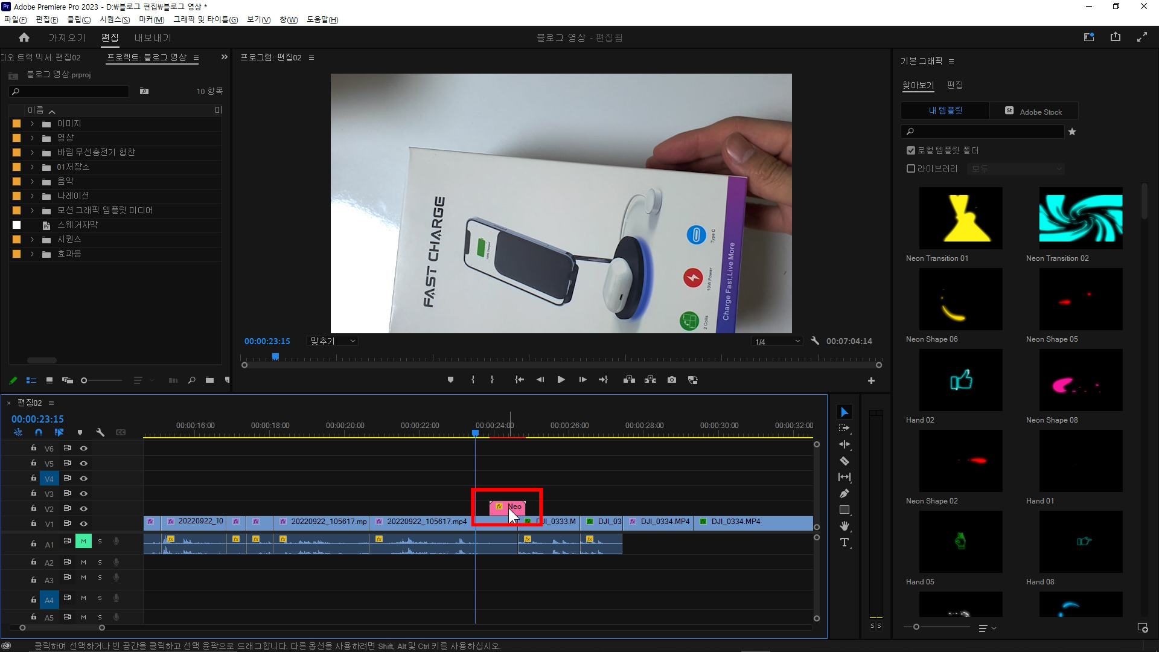Enable the library checkbox
Viewport: 1159px width, 652px height.
(x=911, y=168)
